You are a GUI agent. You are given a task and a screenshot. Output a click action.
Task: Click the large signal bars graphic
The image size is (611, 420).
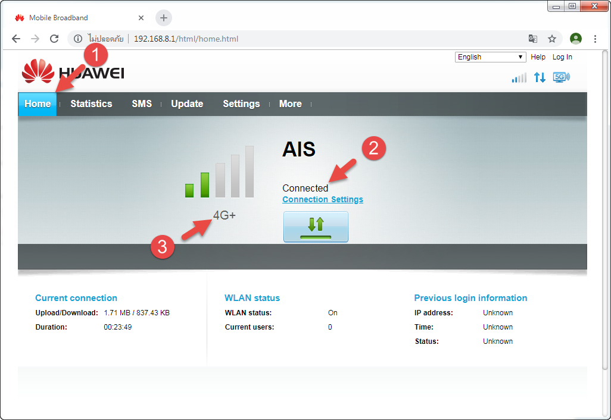[x=219, y=172]
